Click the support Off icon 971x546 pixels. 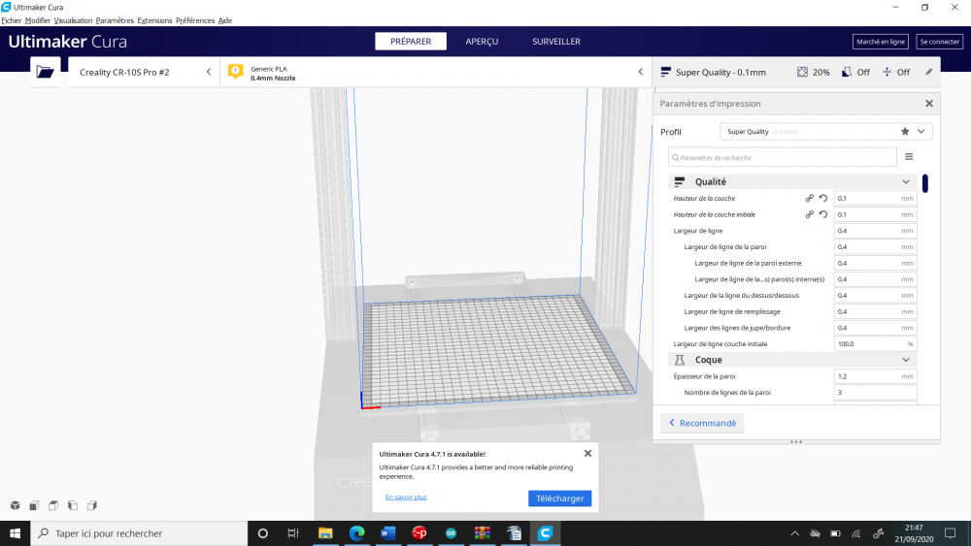(x=847, y=72)
